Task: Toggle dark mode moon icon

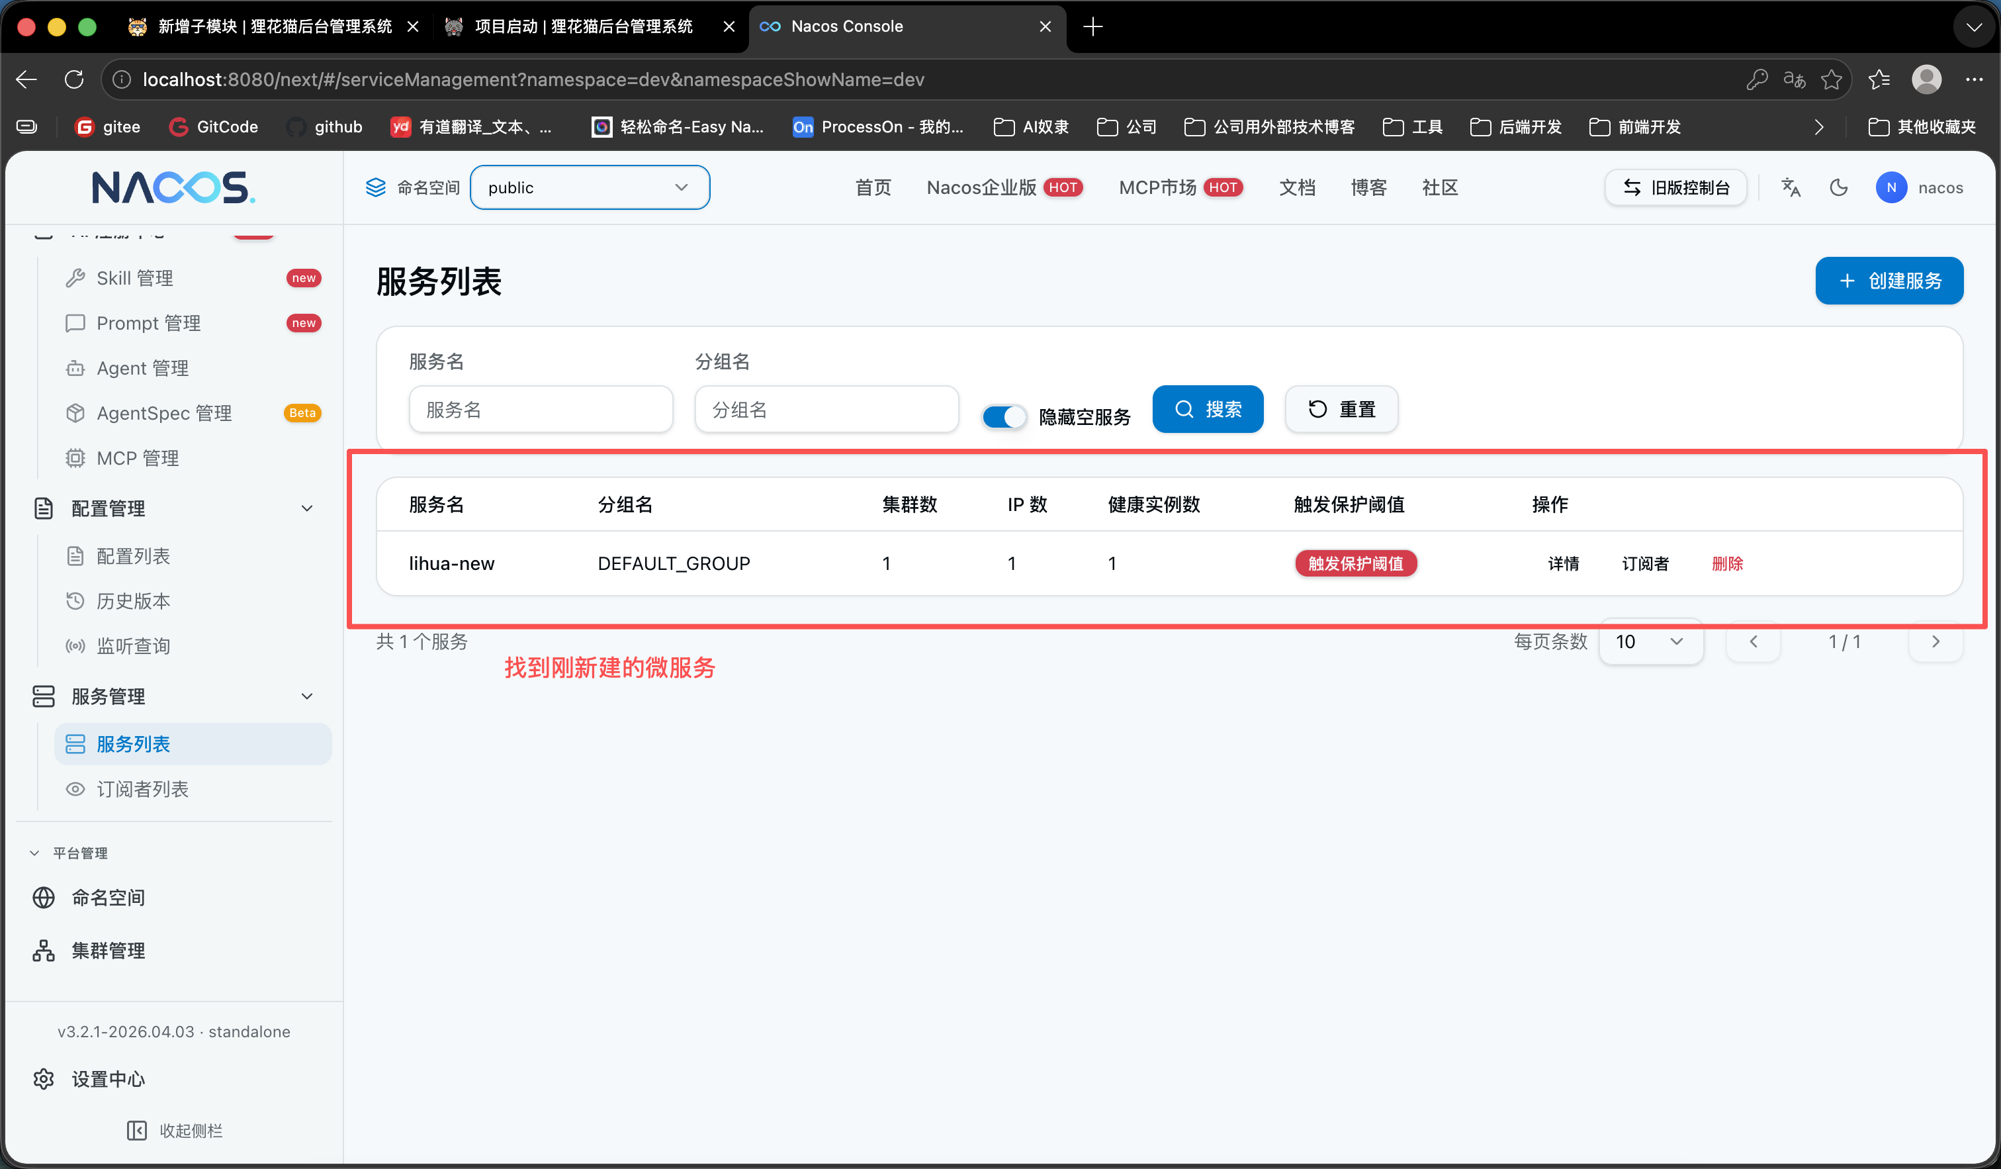Action: point(1838,187)
